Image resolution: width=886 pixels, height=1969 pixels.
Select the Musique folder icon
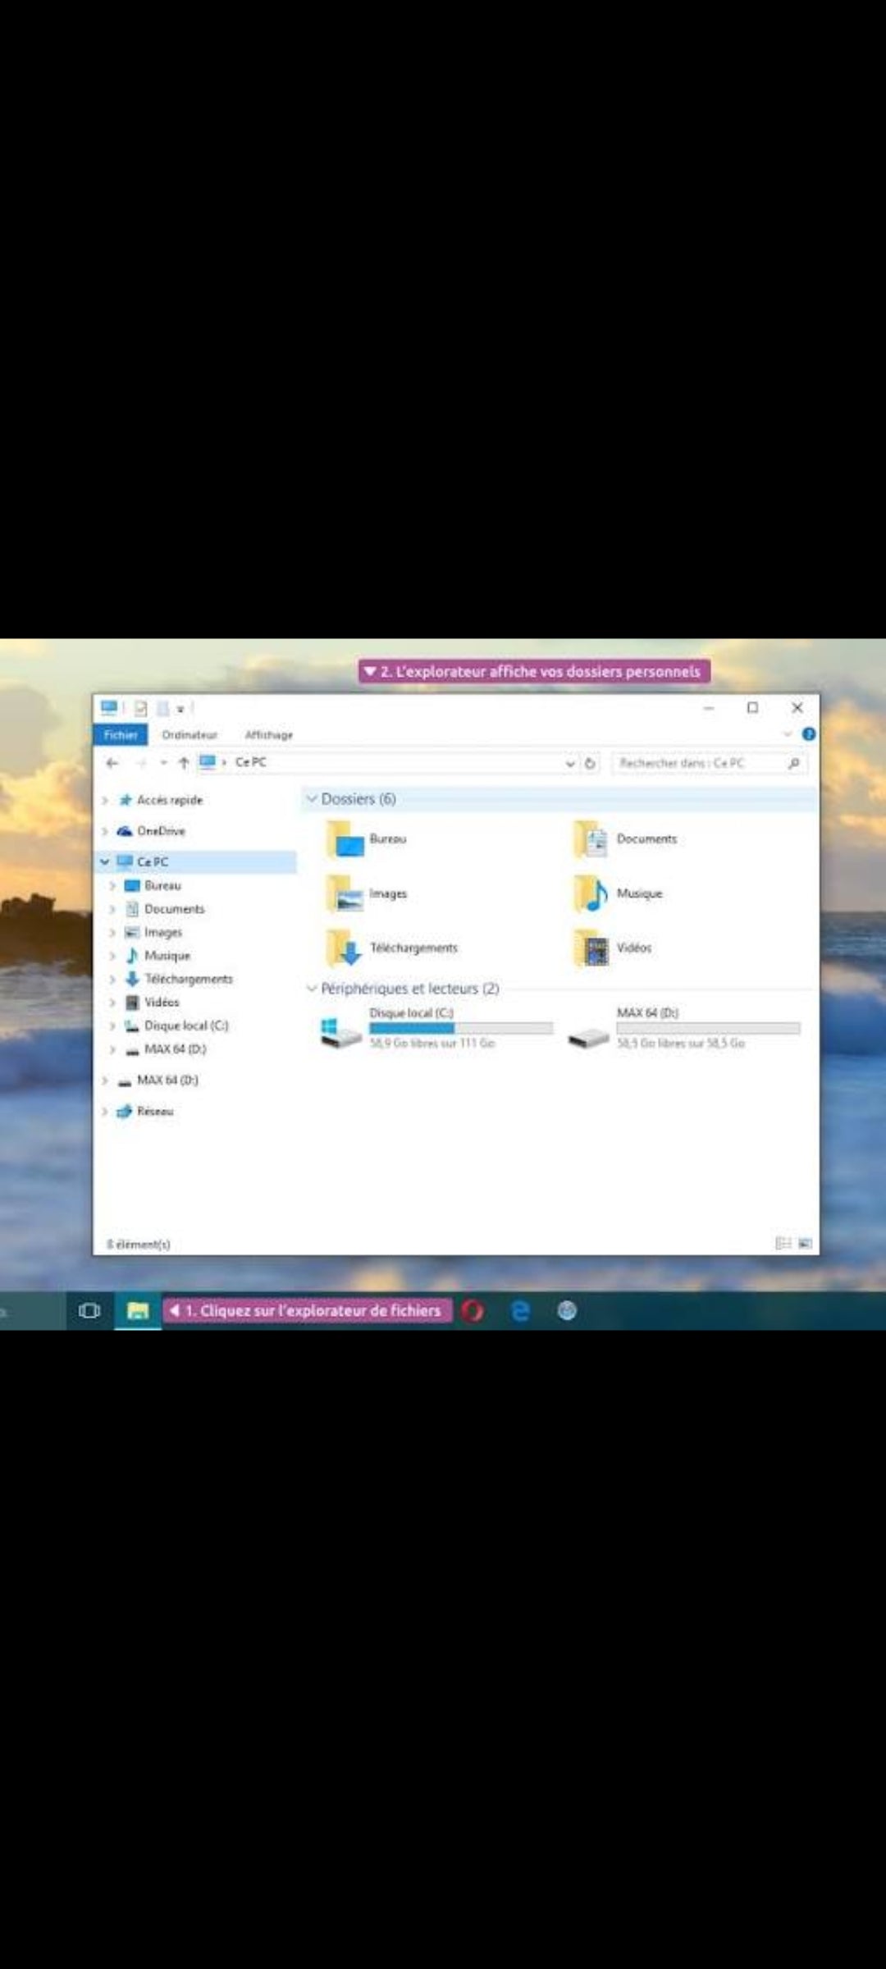point(591,894)
